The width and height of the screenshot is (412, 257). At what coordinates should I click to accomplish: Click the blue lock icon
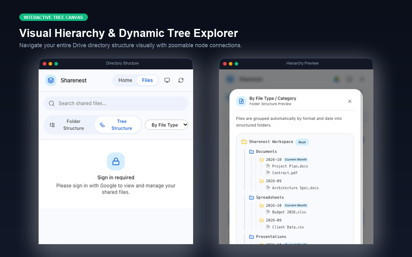[x=116, y=161]
